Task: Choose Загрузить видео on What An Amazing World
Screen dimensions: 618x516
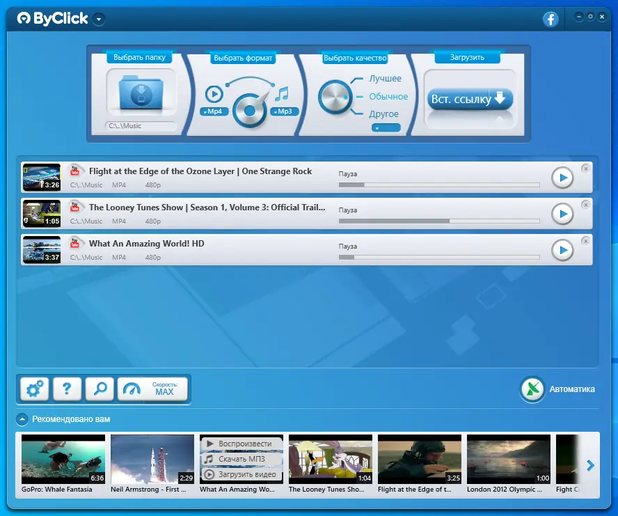Action: [x=241, y=474]
